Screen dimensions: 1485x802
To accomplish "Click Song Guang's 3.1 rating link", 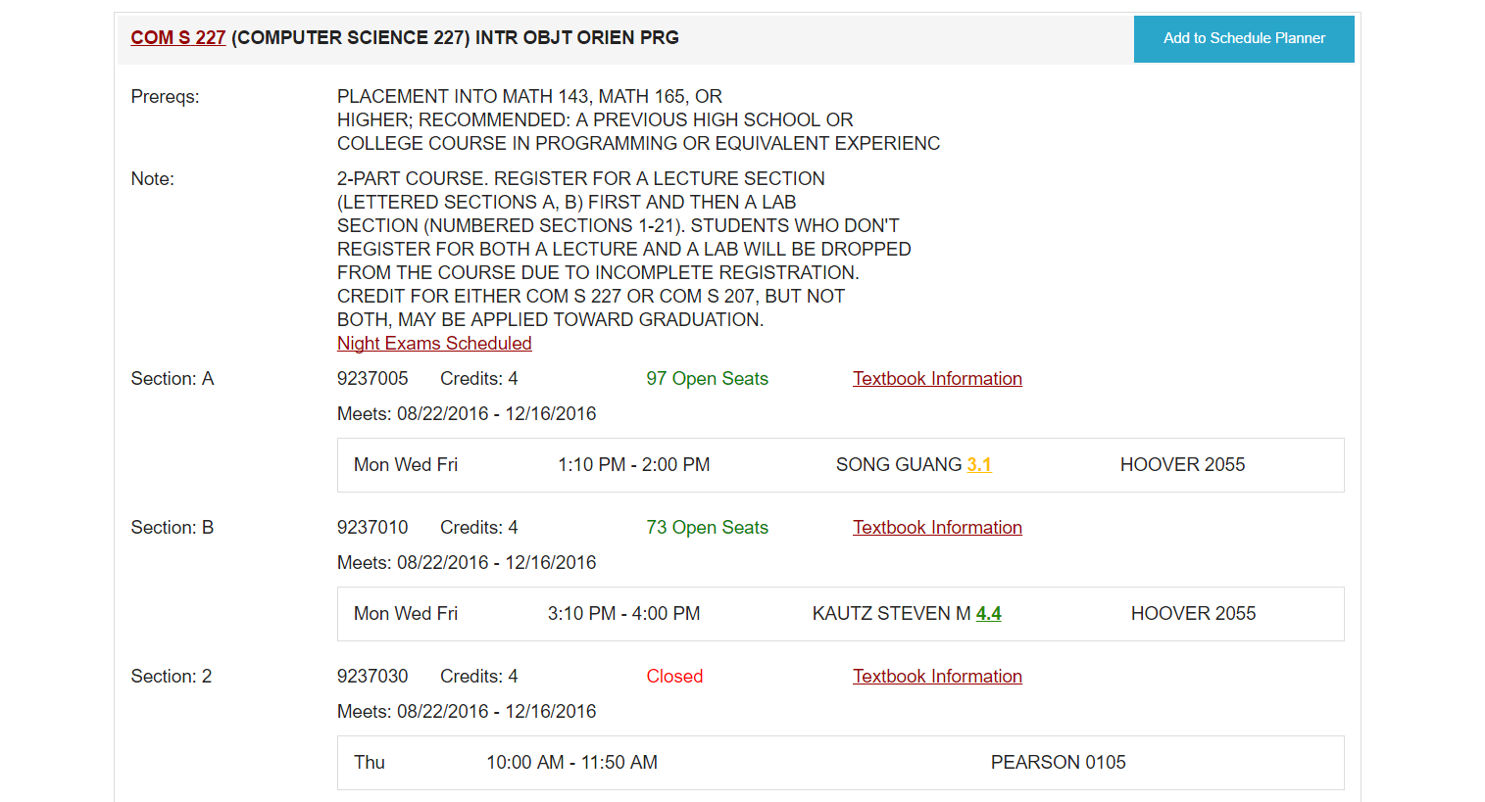I will [978, 465].
